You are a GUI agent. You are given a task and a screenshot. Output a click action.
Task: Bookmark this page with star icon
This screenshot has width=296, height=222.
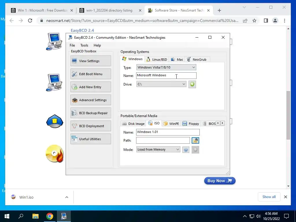[254, 21]
